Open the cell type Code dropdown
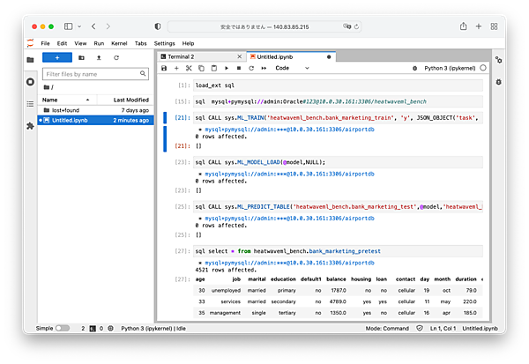The width and height of the screenshot is (529, 364). click(293, 68)
